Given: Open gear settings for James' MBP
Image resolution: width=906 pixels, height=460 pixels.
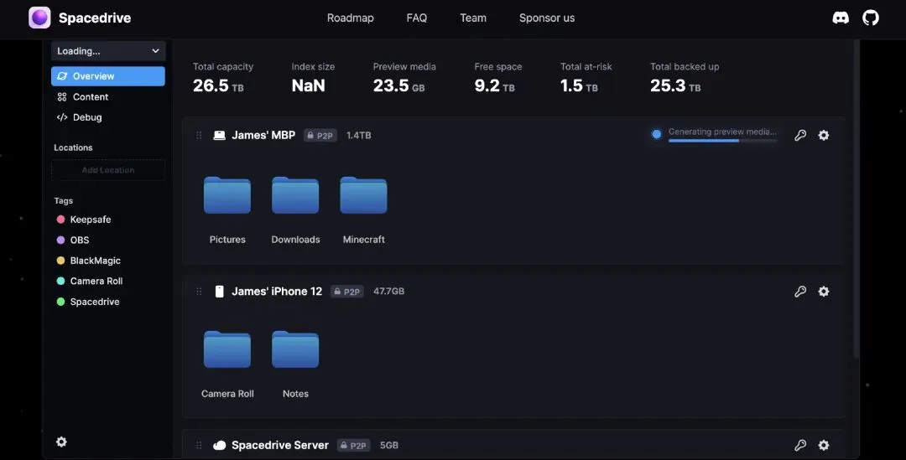Looking at the screenshot, I should 824,135.
